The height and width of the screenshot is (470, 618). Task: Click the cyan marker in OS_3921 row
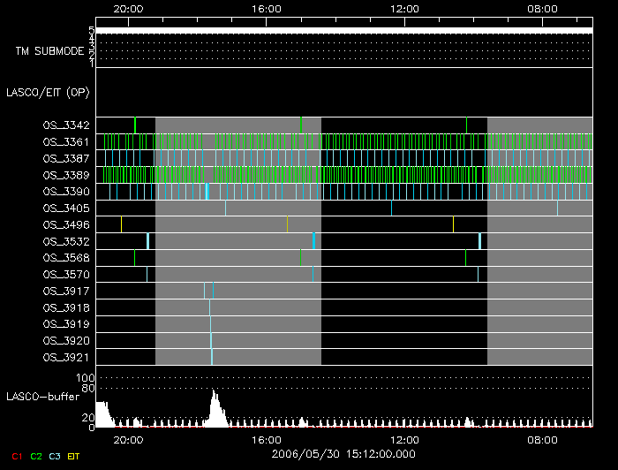212,357
